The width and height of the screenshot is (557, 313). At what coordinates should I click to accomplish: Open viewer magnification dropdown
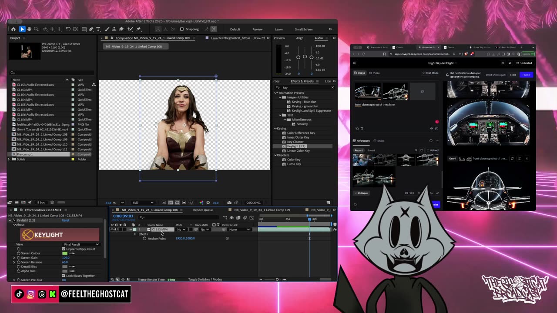[x=122, y=203]
